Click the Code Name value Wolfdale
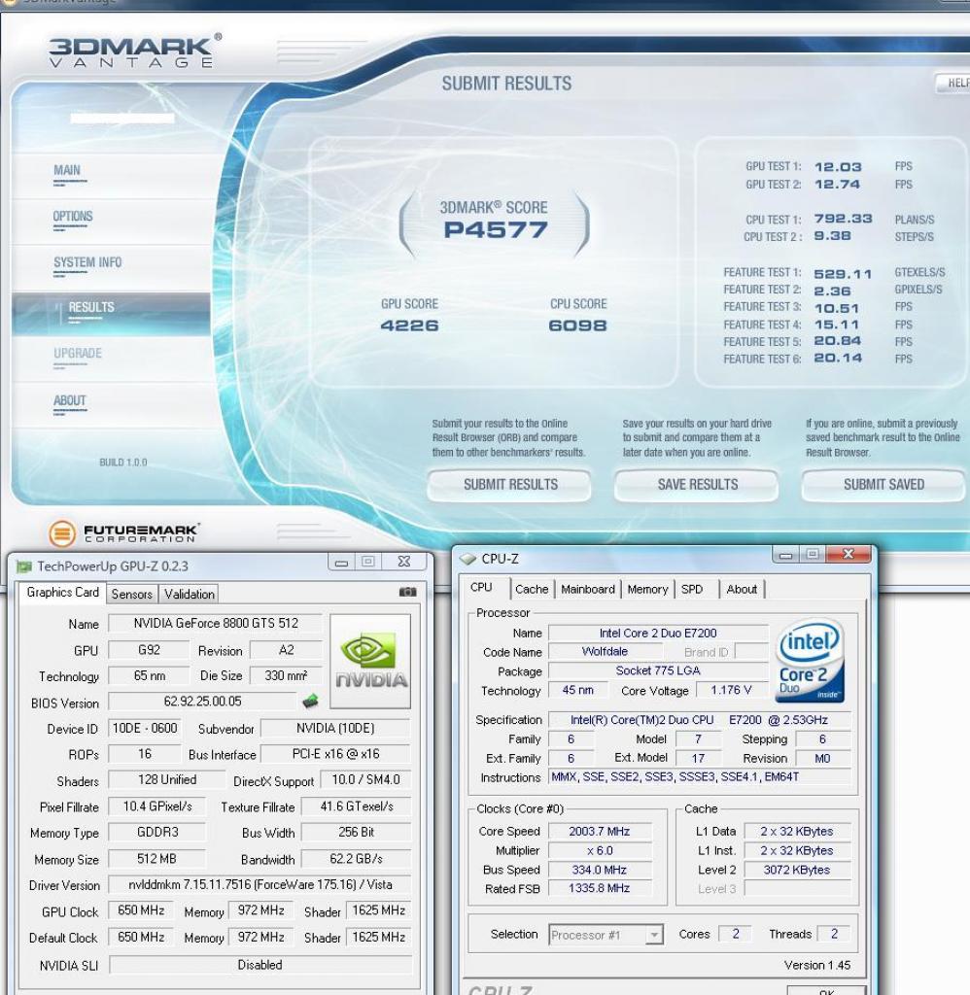Image resolution: width=970 pixels, height=995 pixels. [x=605, y=652]
